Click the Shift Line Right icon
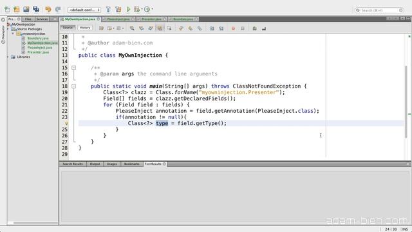Viewport: 412px width, 232px height. pyautogui.click(x=221, y=28)
